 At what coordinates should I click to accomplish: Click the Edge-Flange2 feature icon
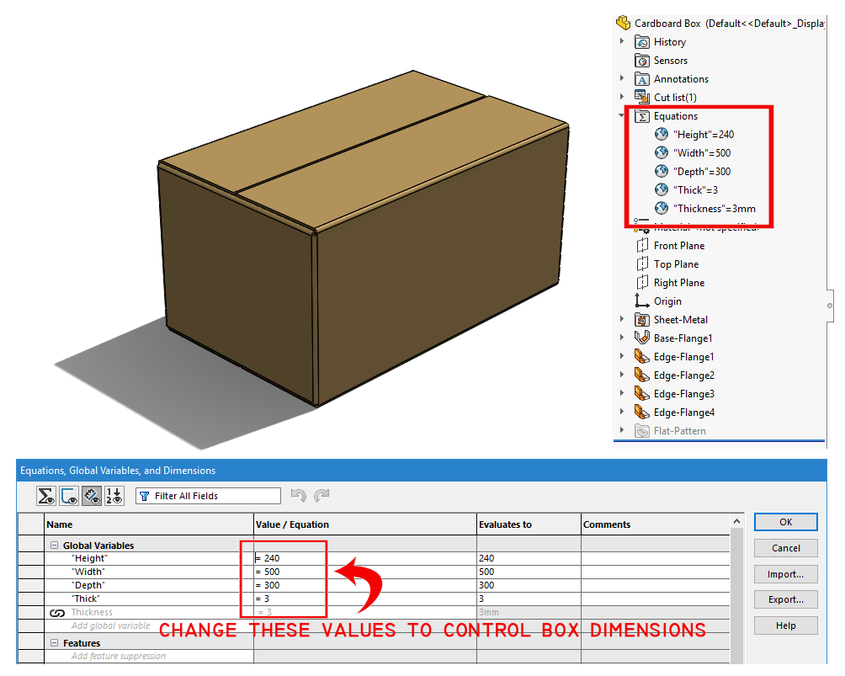(x=642, y=375)
